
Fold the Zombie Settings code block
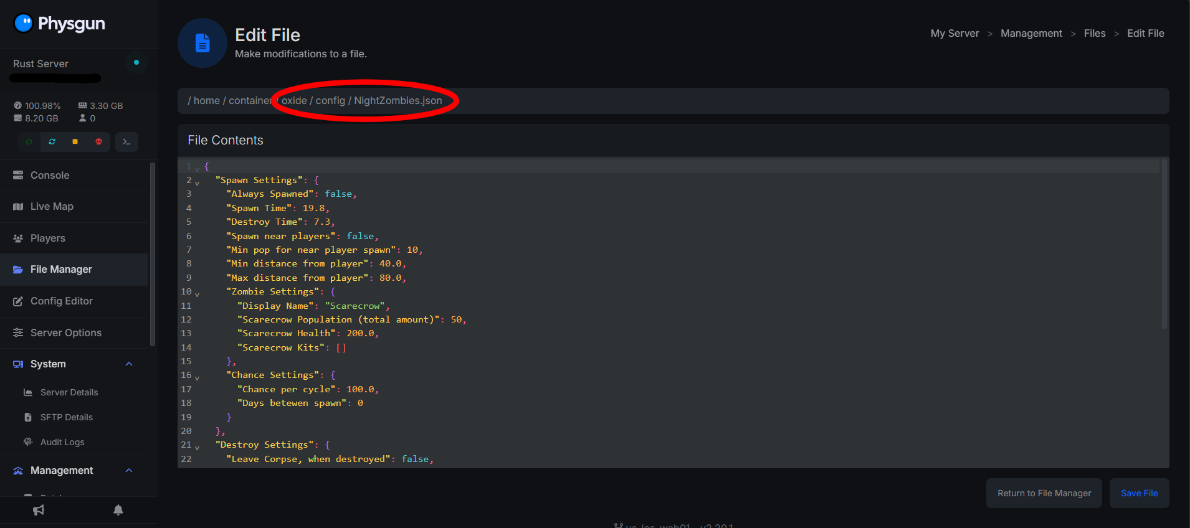(198, 294)
